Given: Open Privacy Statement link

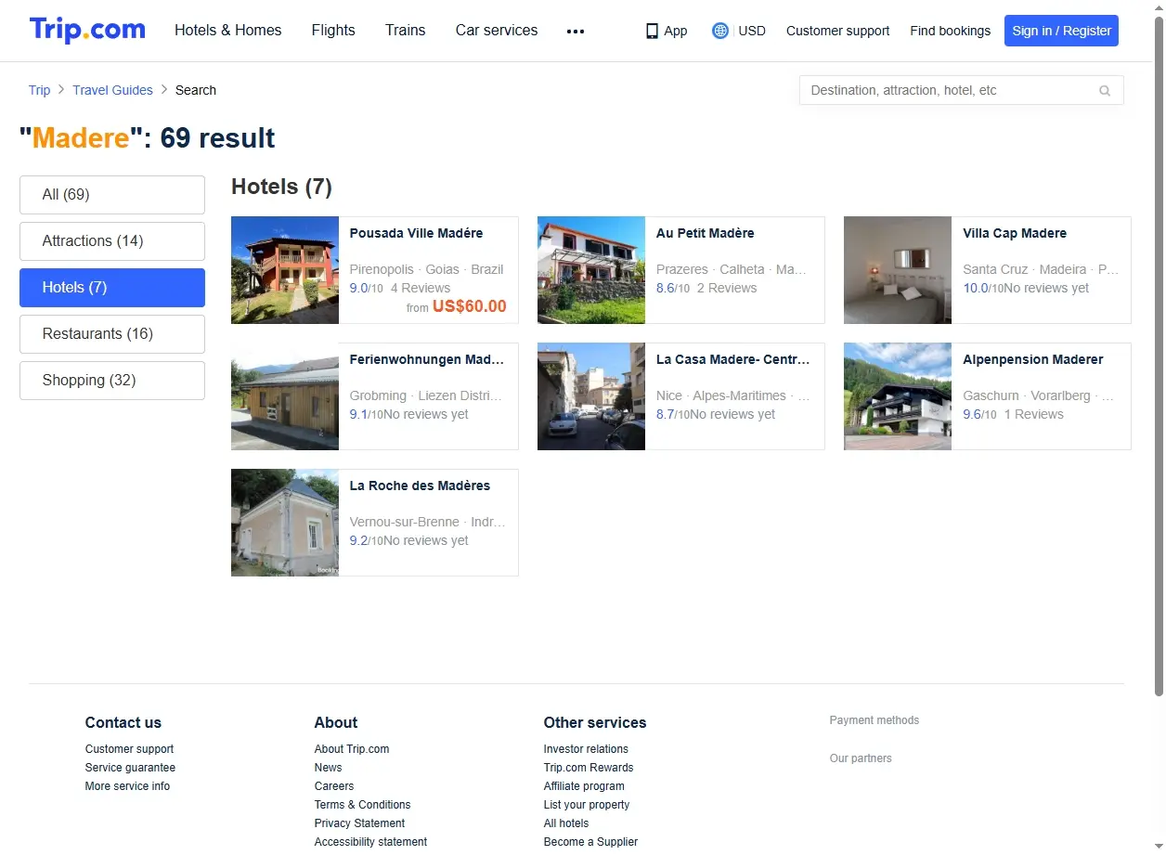Looking at the screenshot, I should (359, 823).
